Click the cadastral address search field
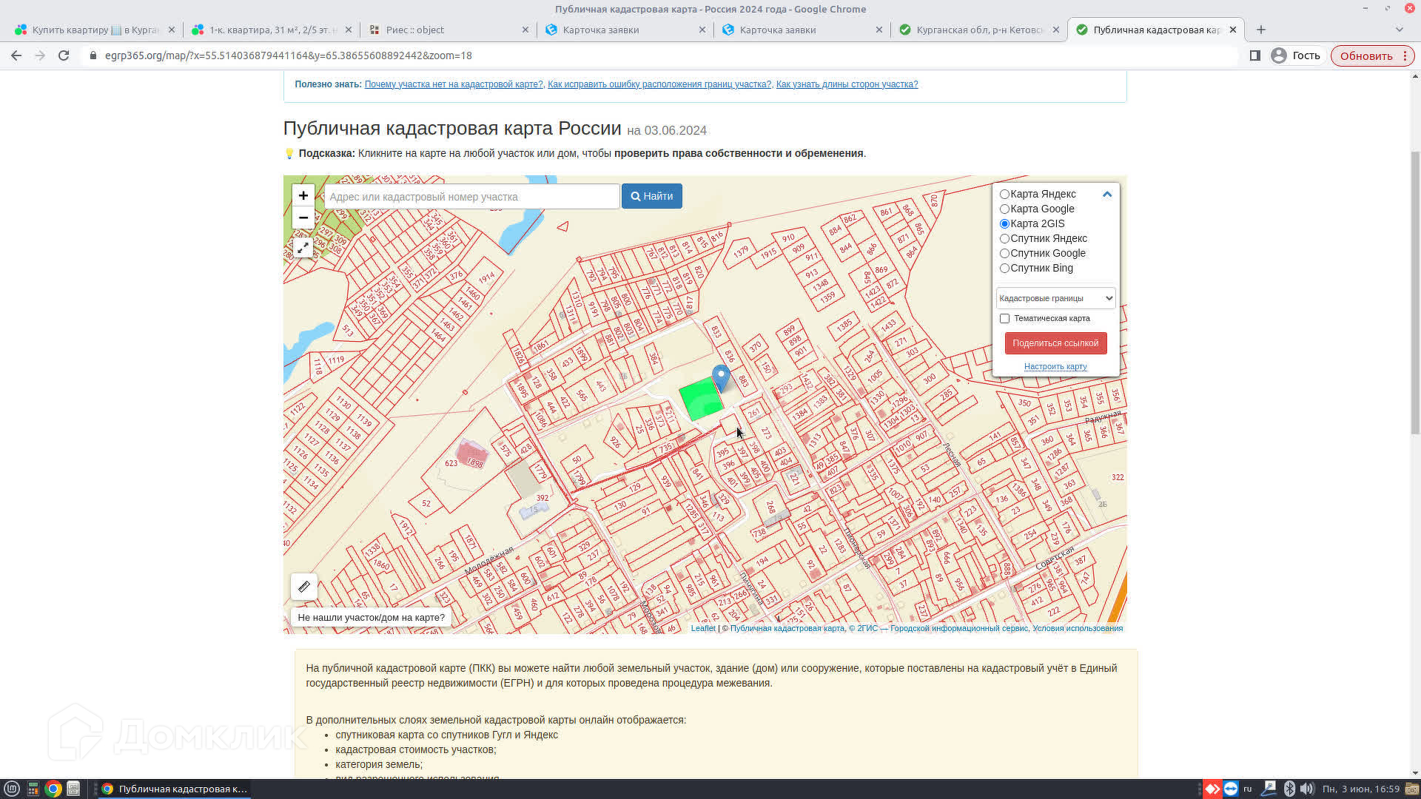Viewport: 1421px width, 799px height. [x=471, y=197]
